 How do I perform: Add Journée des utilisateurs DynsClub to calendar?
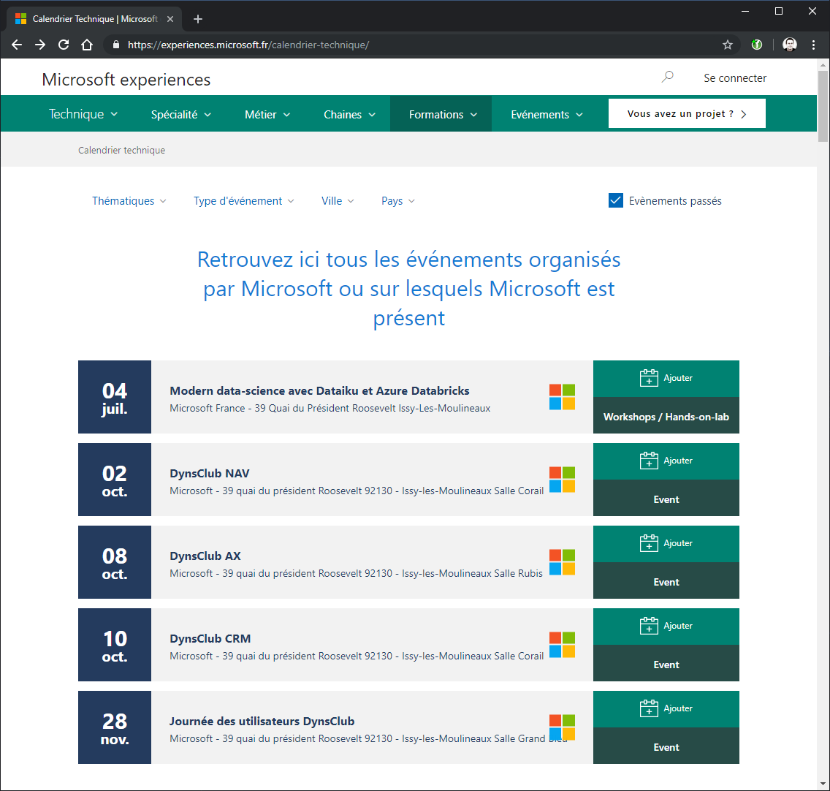(x=666, y=709)
